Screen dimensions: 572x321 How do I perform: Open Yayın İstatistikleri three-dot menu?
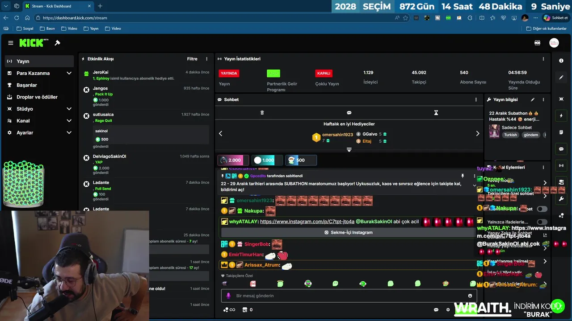click(x=543, y=59)
